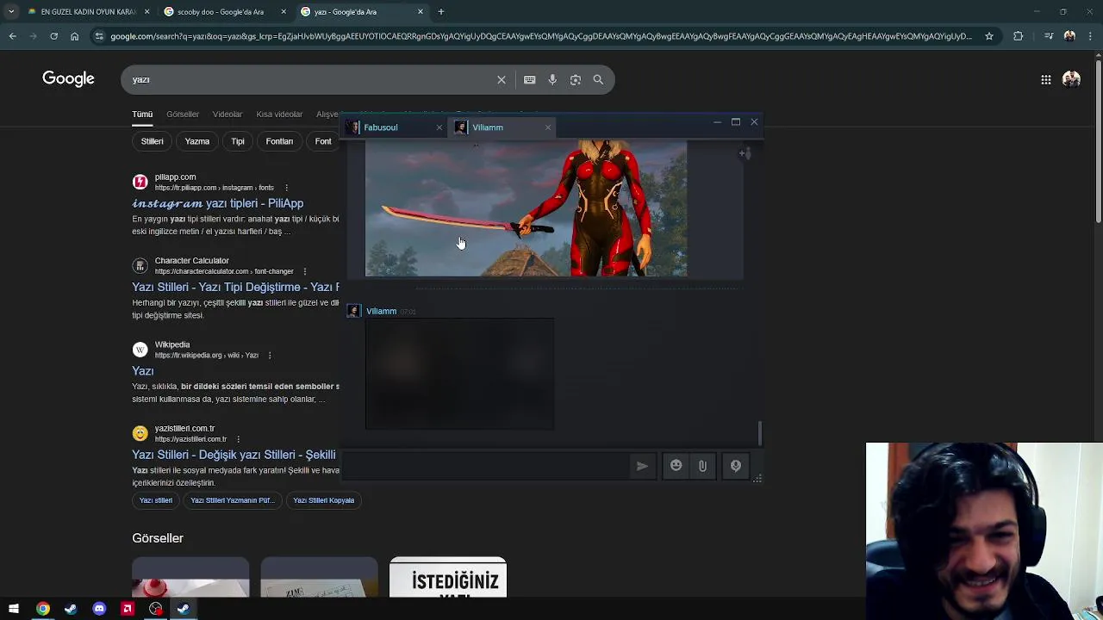1103x620 pixels.
Task: Open the Character Calculator Yazı Stilleri result
Action: 235,287
